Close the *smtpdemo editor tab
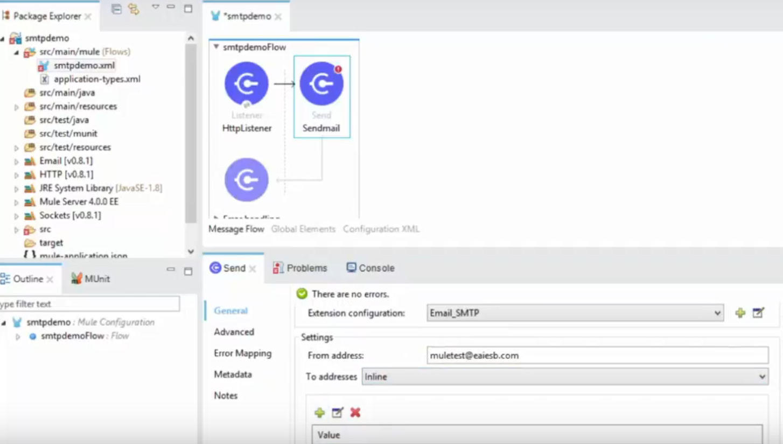Image resolution: width=783 pixels, height=444 pixels. click(x=278, y=17)
